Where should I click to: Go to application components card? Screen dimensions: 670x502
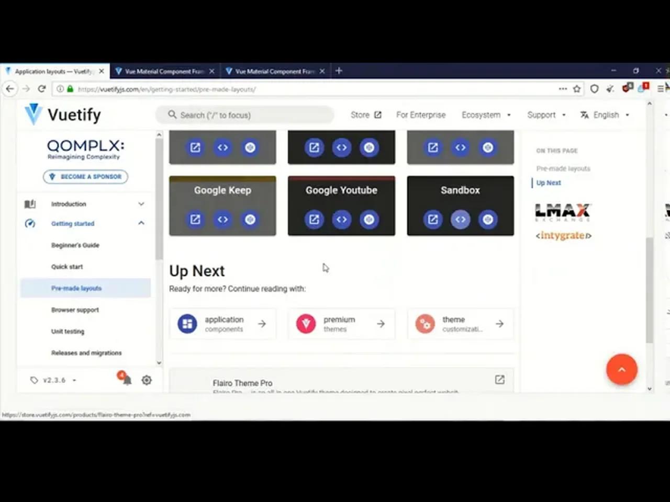tap(222, 324)
